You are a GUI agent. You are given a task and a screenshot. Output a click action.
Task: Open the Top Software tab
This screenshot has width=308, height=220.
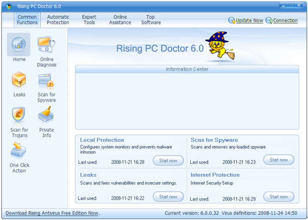coord(151,20)
